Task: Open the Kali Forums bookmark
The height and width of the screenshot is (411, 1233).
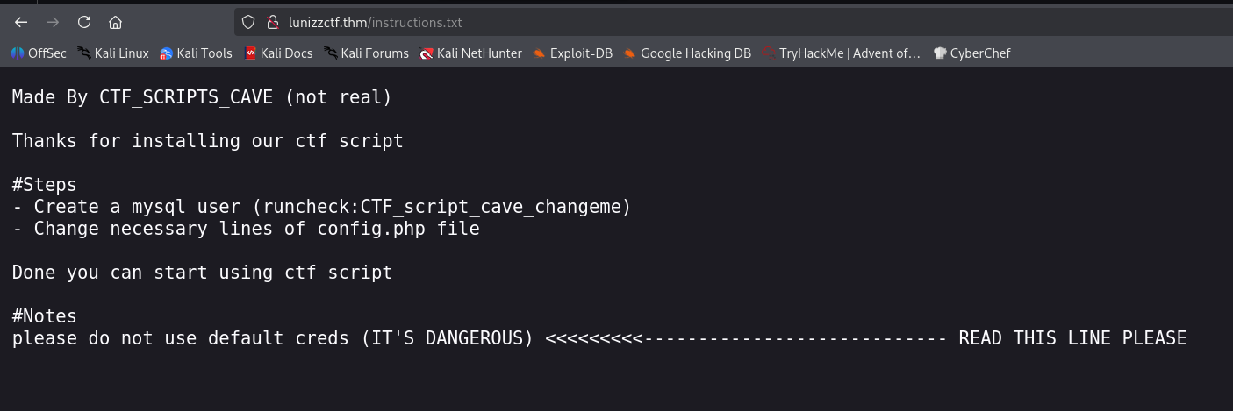Action: point(366,53)
